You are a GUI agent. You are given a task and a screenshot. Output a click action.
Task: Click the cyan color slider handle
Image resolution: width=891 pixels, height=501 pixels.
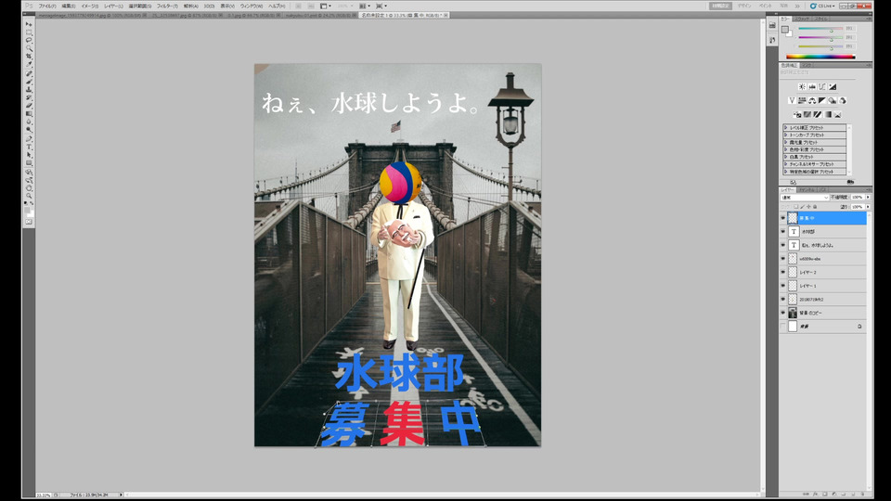coord(832,30)
